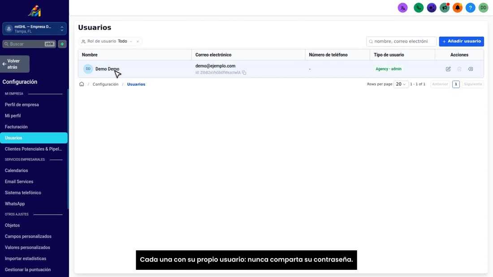Viewport: 493px width, 277px height.
Task: Open the language translation icon
Action: pos(402,8)
